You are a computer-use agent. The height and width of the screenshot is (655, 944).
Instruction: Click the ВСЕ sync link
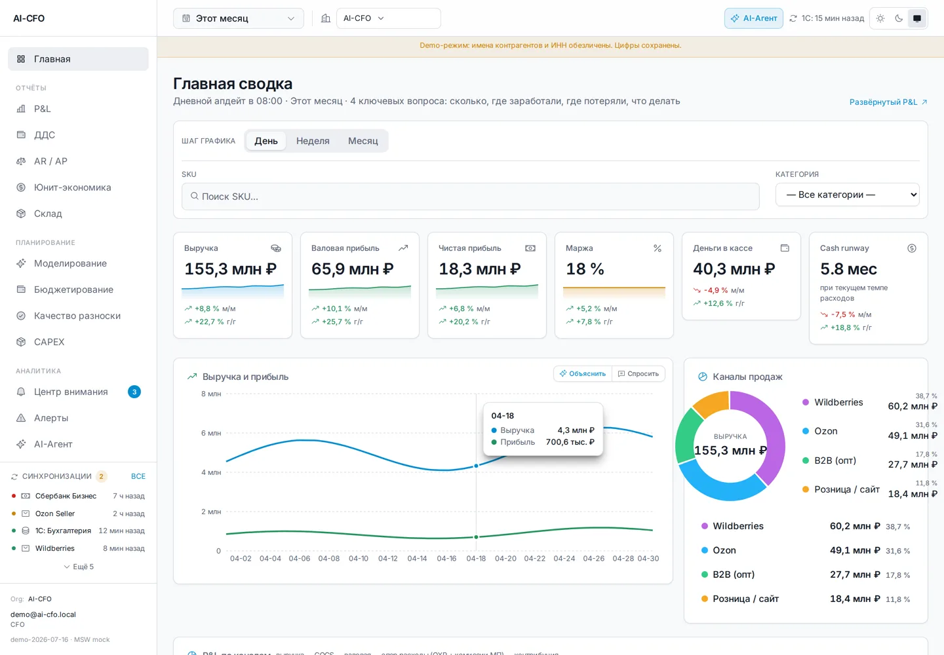(x=138, y=476)
